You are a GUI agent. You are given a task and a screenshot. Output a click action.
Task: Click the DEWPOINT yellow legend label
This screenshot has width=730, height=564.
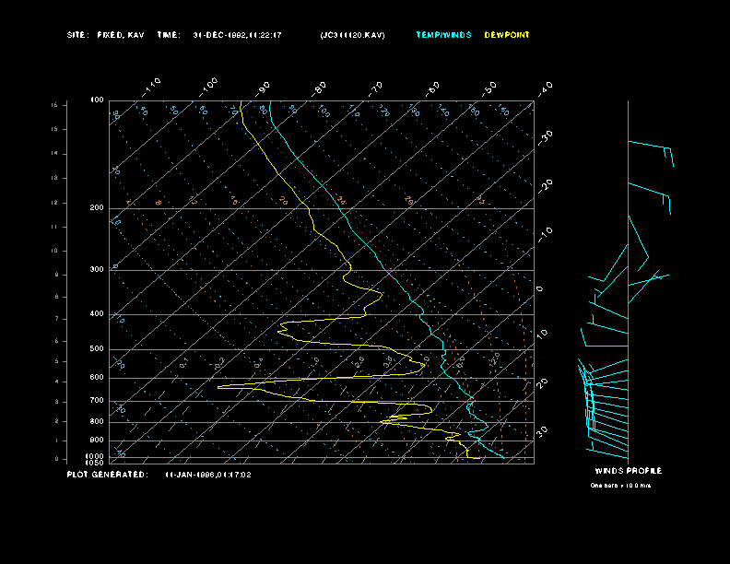click(x=507, y=35)
